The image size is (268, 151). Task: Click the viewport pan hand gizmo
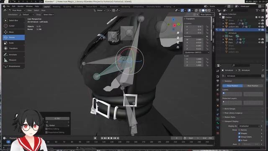click(x=178, y=38)
